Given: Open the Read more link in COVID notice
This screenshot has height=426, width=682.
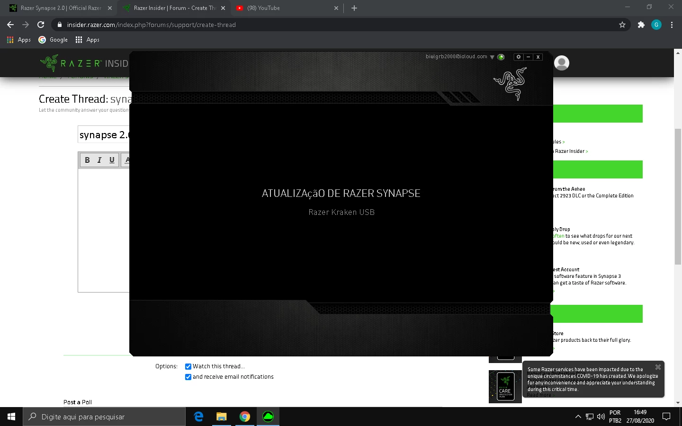Looking at the screenshot, I should [x=539, y=394].
